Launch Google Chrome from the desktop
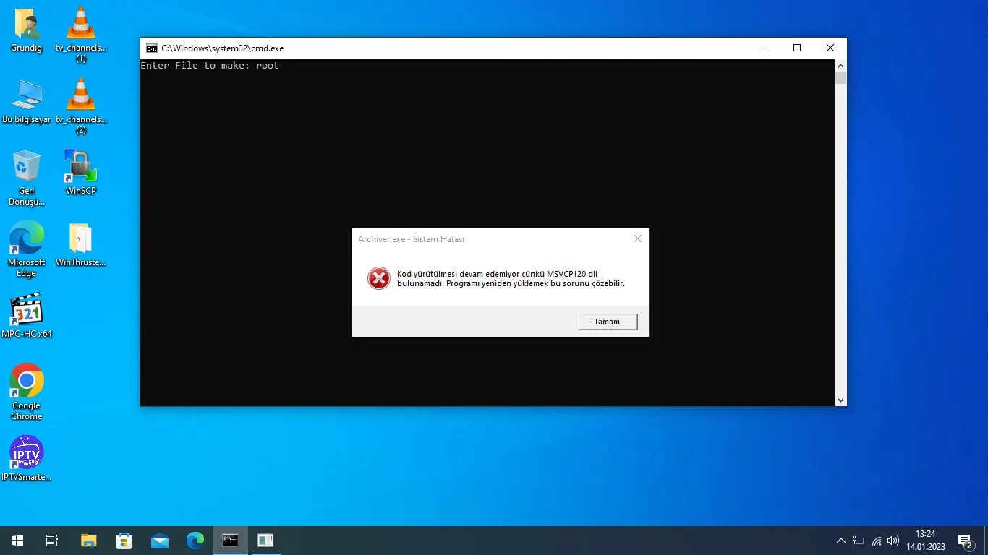Viewport: 988px width, 555px height. (x=27, y=381)
